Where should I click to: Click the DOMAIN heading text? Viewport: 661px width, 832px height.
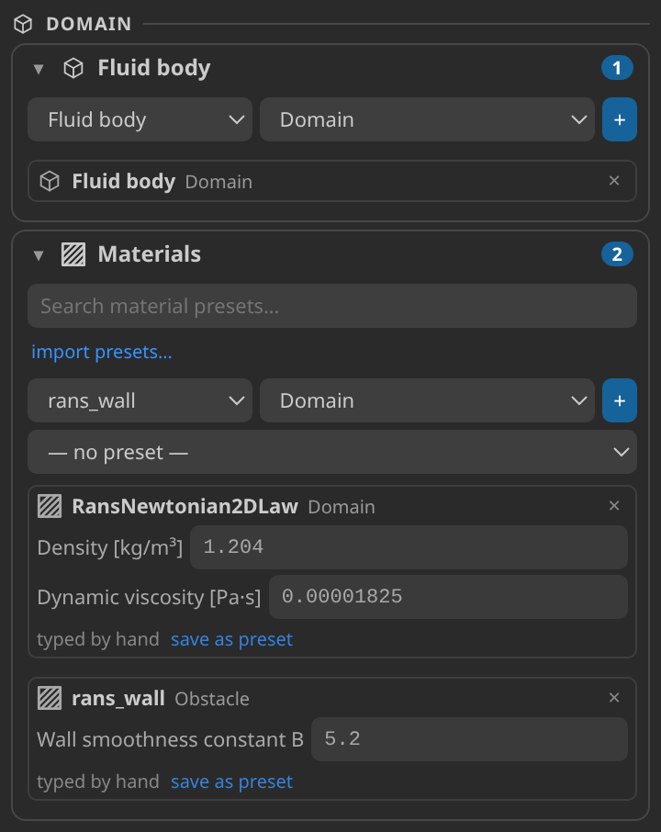[89, 24]
